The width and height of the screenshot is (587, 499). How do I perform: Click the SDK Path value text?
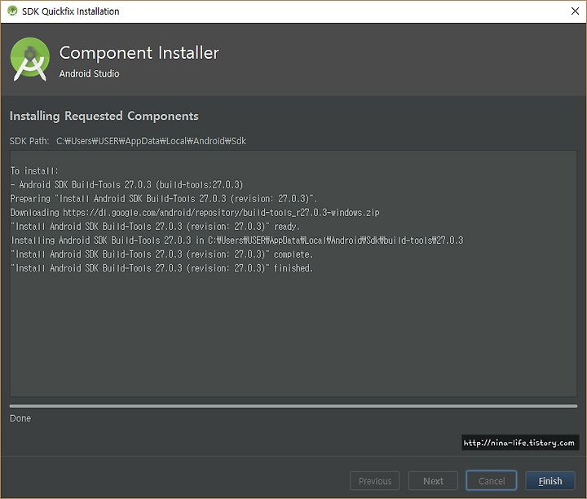click(151, 141)
